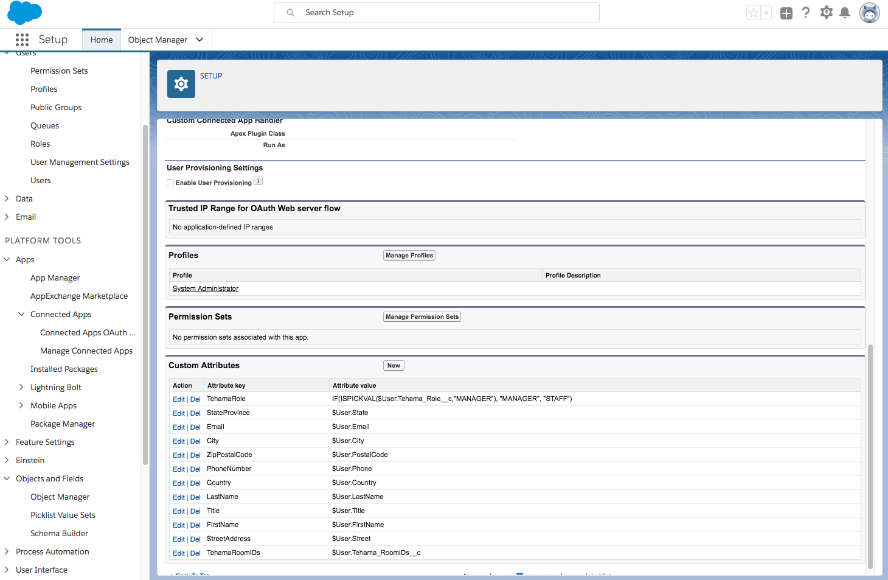Viewport: 888px width, 580px height.
Task: Click the Enable User Provisioning info icon
Action: 258,181
